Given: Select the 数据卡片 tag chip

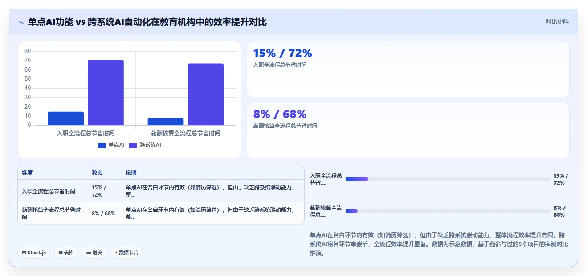Looking at the screenshot, I should tap(126, 252).
